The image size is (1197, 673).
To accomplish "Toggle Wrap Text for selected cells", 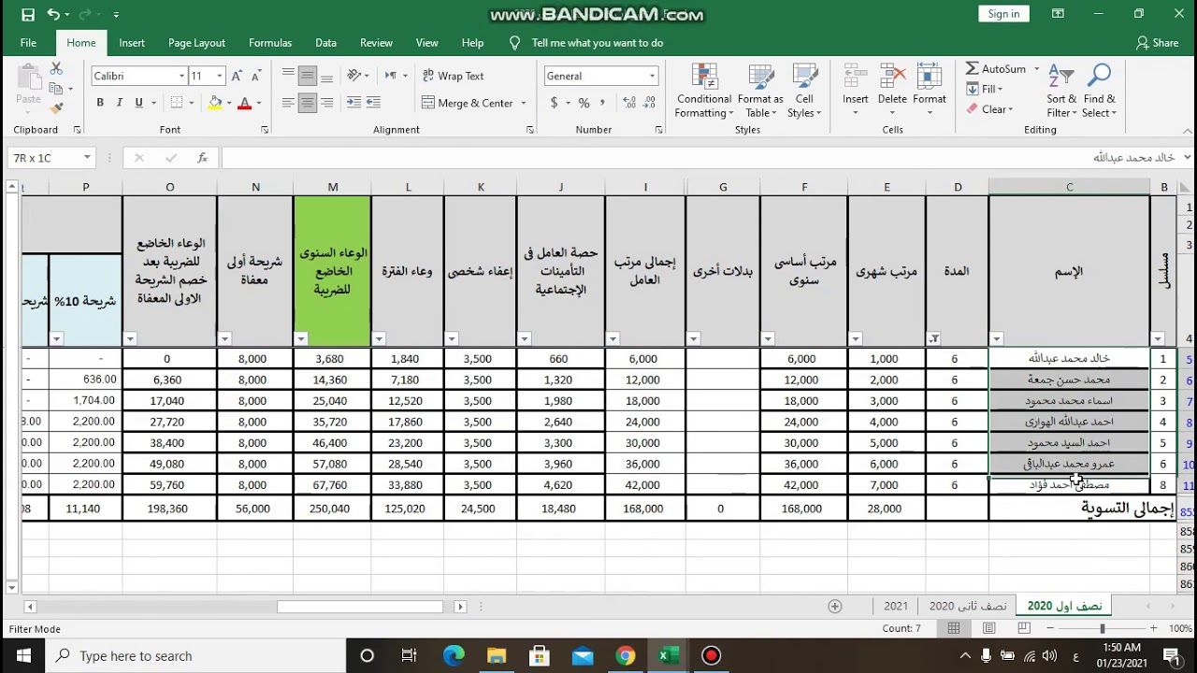I will 453,76.
